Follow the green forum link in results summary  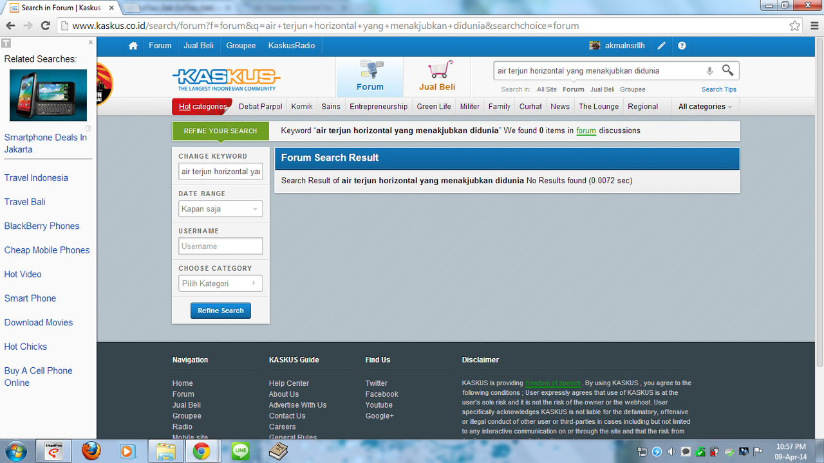pos(586,131)
